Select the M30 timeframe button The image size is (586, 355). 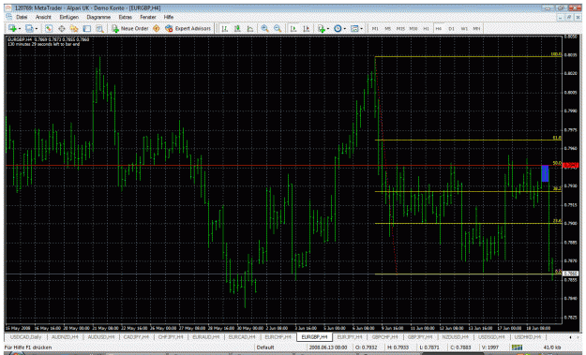click(413, 28)
